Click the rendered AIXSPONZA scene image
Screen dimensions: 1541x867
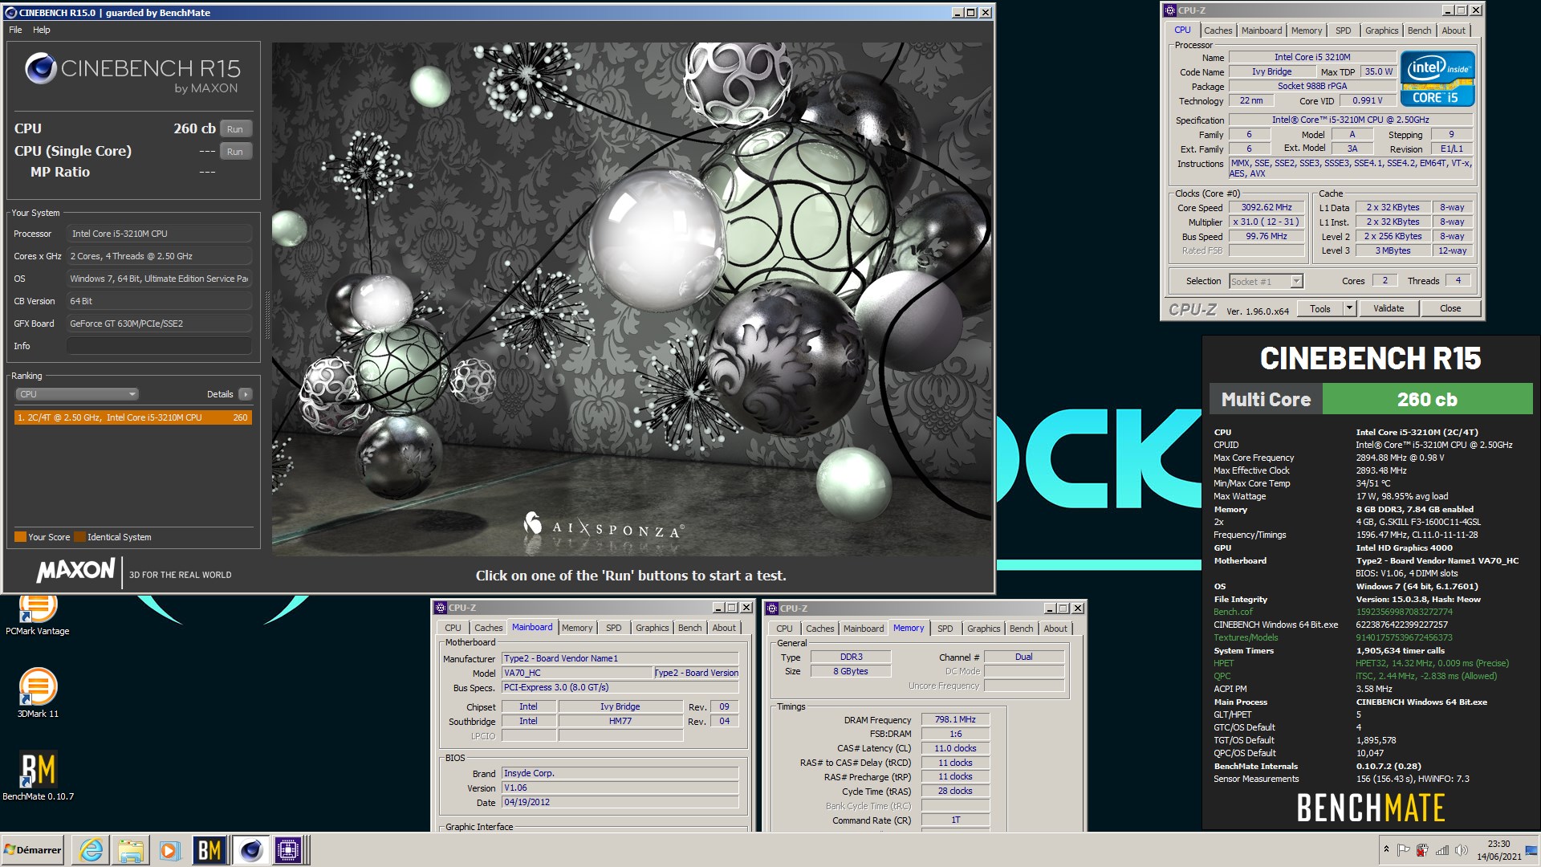(x=632, y=299)
